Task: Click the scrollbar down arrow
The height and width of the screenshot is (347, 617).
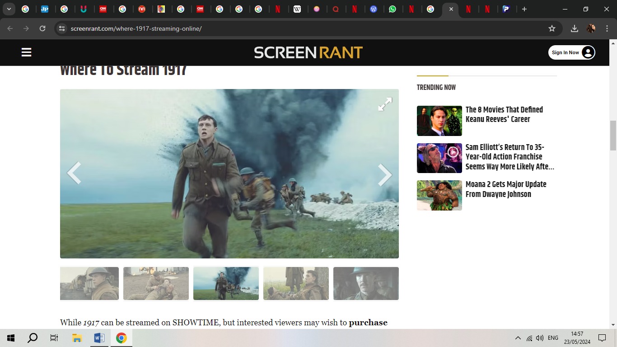Action: point(613,324)
